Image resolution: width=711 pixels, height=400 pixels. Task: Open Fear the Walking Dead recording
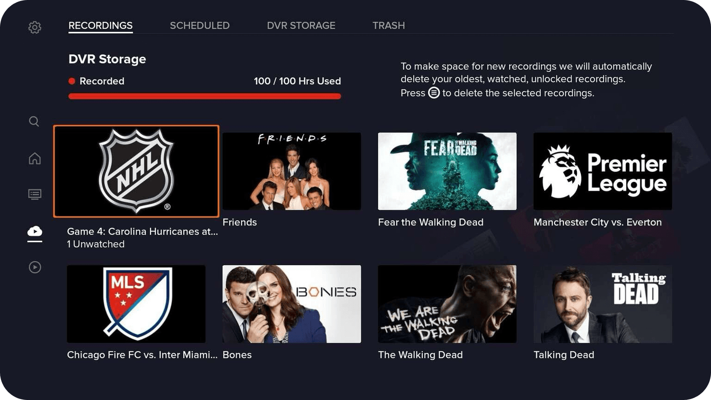tap(447, 171)
